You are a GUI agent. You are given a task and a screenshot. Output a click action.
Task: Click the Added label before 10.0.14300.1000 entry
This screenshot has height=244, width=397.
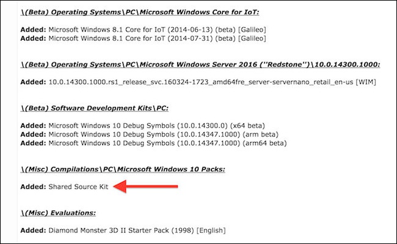pyautogui.click(x=33, y=82)
